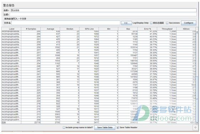Viewport: 200px width, 134px height.
Task: Click the Min column header
Action: coord(109,29)
